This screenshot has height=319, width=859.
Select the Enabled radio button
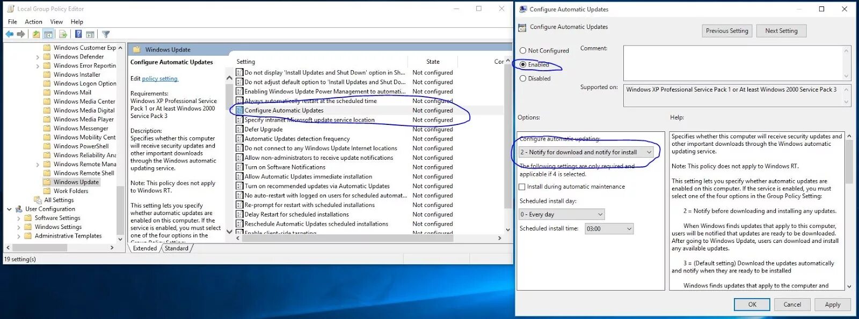coord(523,65)
